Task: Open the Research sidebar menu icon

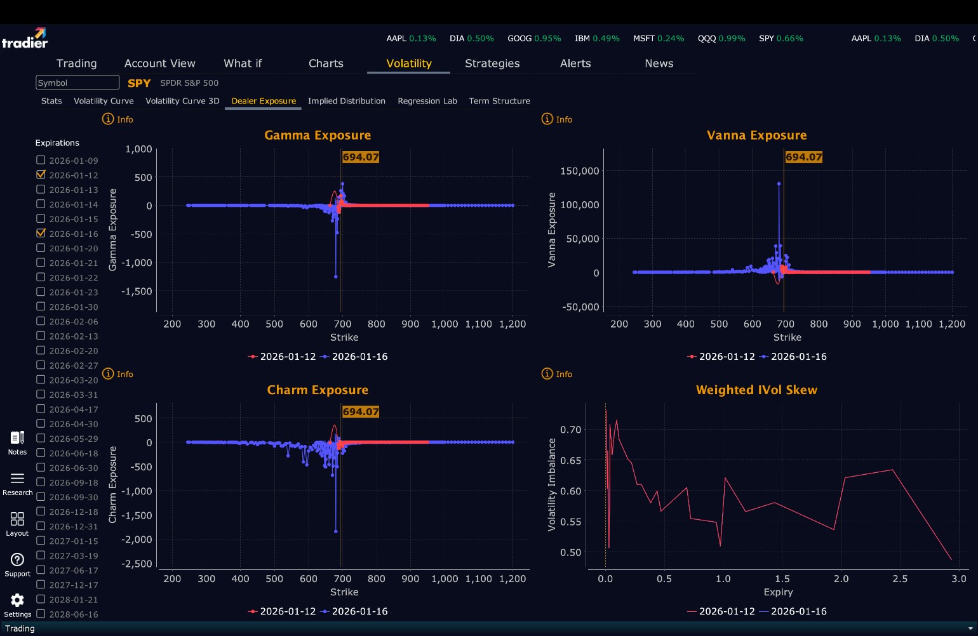Action: click(17, 479)
